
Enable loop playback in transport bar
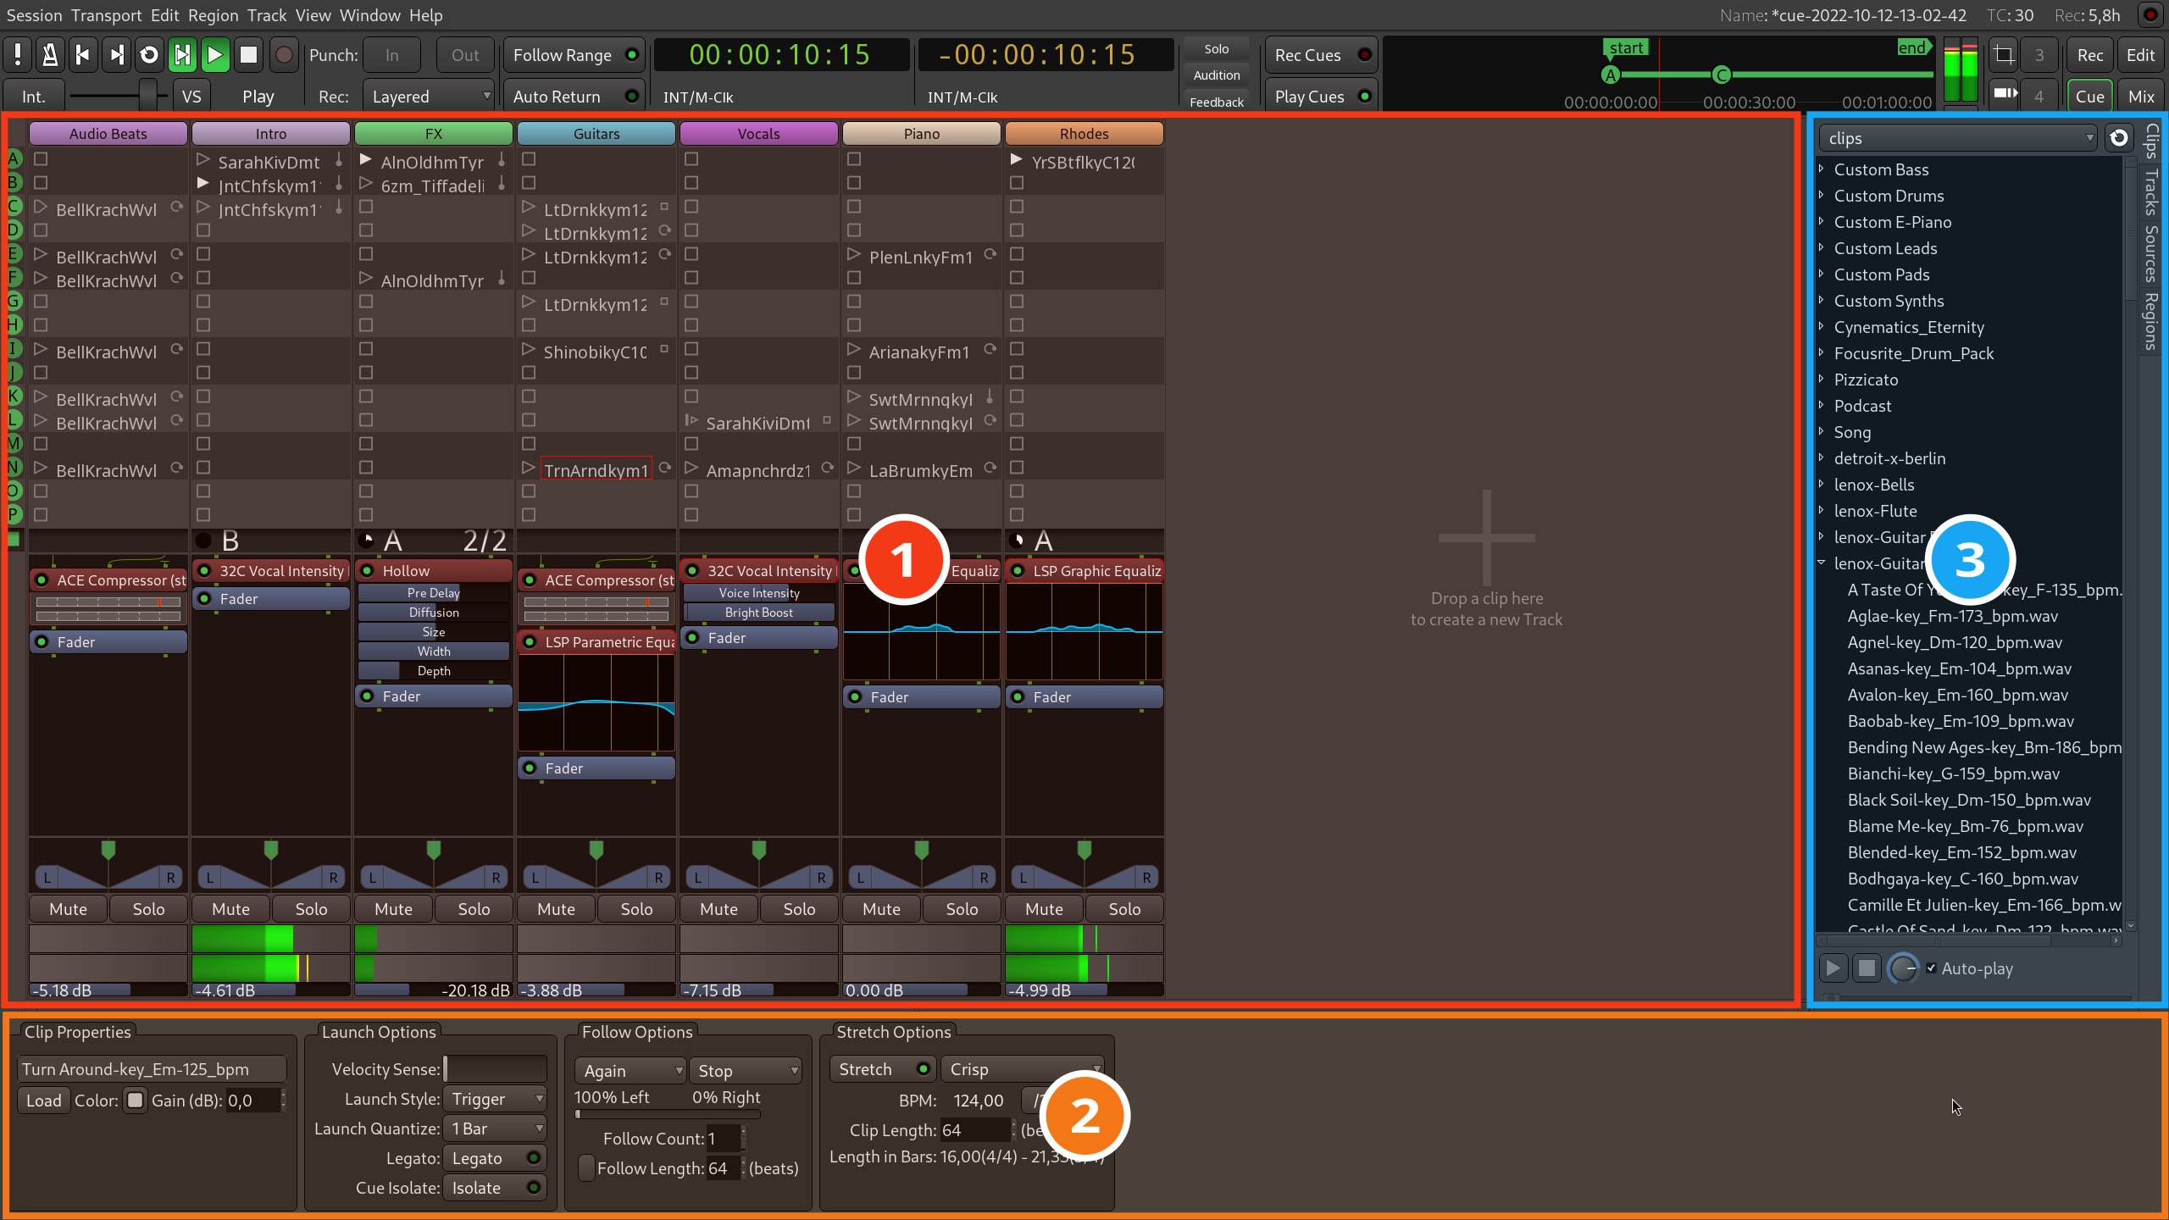pyautogui.click(x=149, y=55)
